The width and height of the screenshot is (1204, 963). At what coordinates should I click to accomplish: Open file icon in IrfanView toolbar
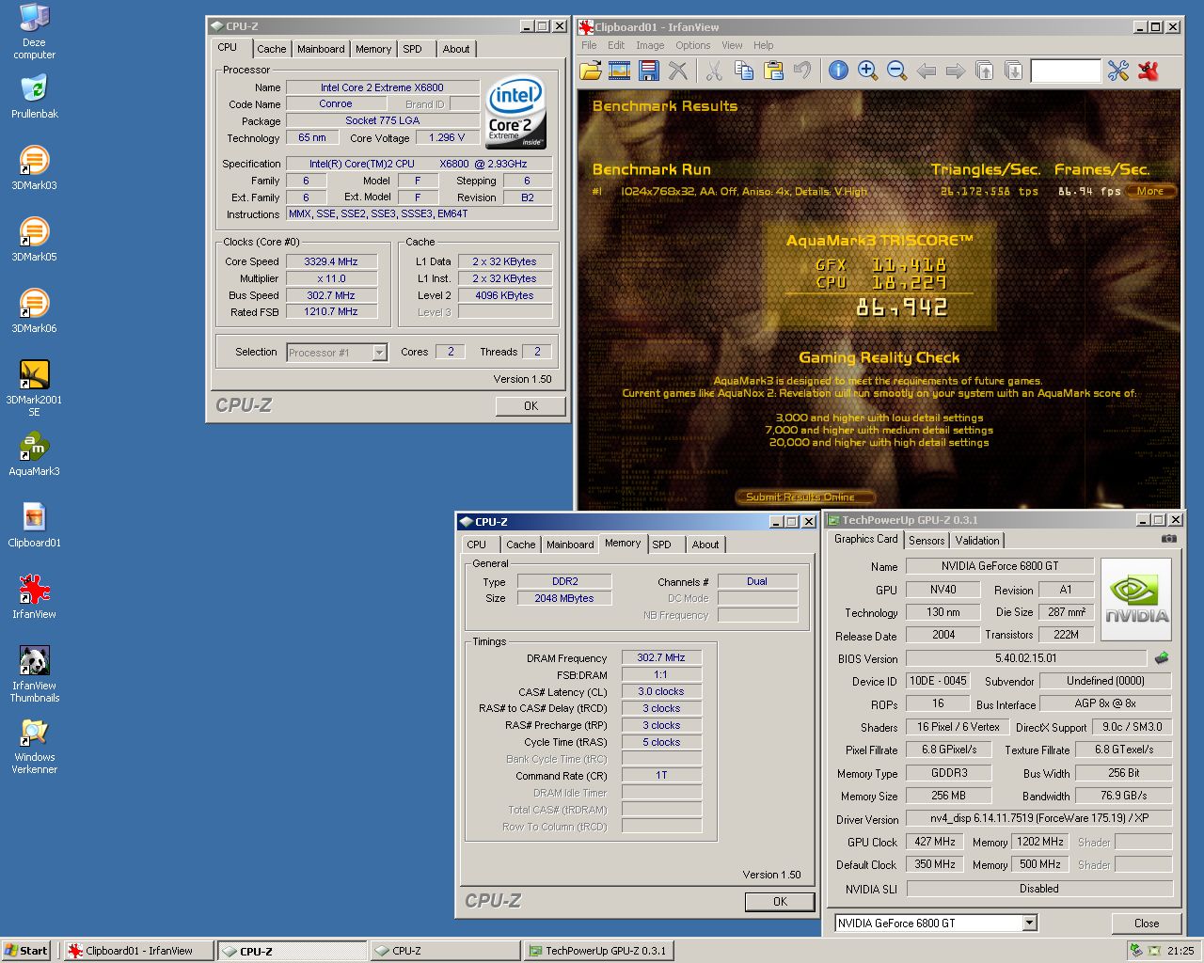coord(590,71)
